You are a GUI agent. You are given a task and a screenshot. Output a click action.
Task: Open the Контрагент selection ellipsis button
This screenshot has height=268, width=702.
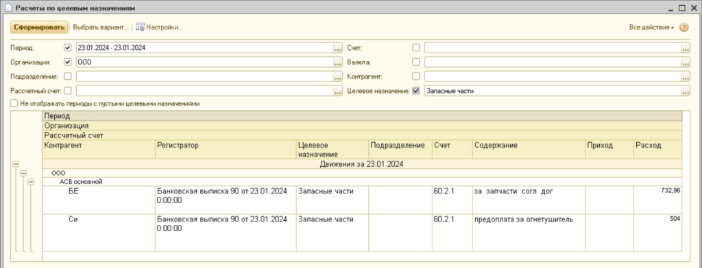click(x=686, y=77)
